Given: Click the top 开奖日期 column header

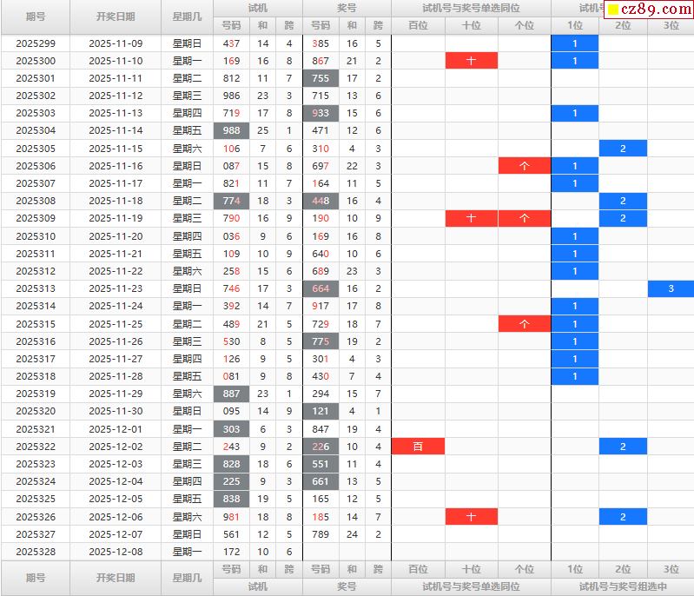Looking at the screenshot, I should (116, 17).
